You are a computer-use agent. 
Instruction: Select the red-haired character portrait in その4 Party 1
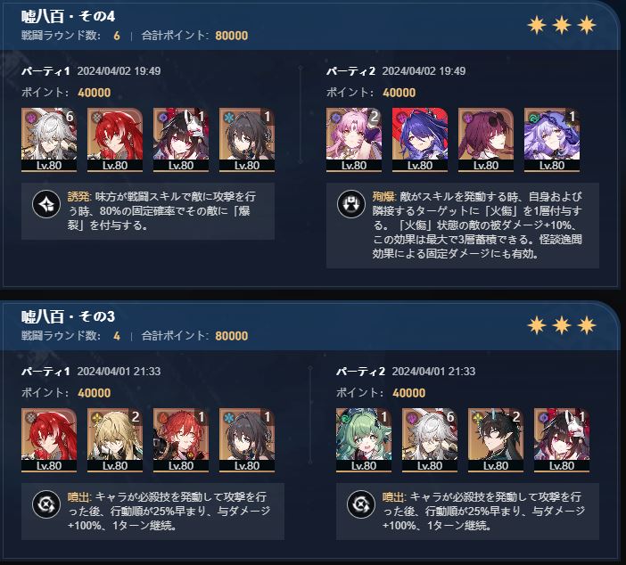[x=115, y=140]
